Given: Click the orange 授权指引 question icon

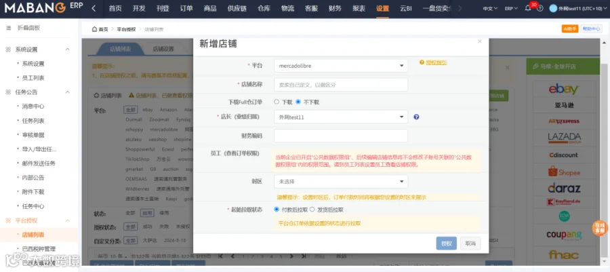Looking at the screenshot, I should [422, 62].
